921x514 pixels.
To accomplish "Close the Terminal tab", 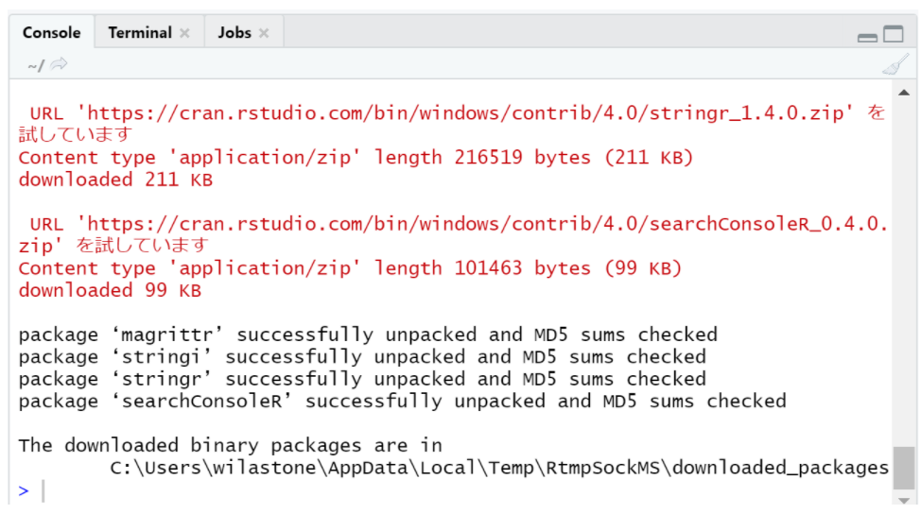I will [x=184, y=33].
